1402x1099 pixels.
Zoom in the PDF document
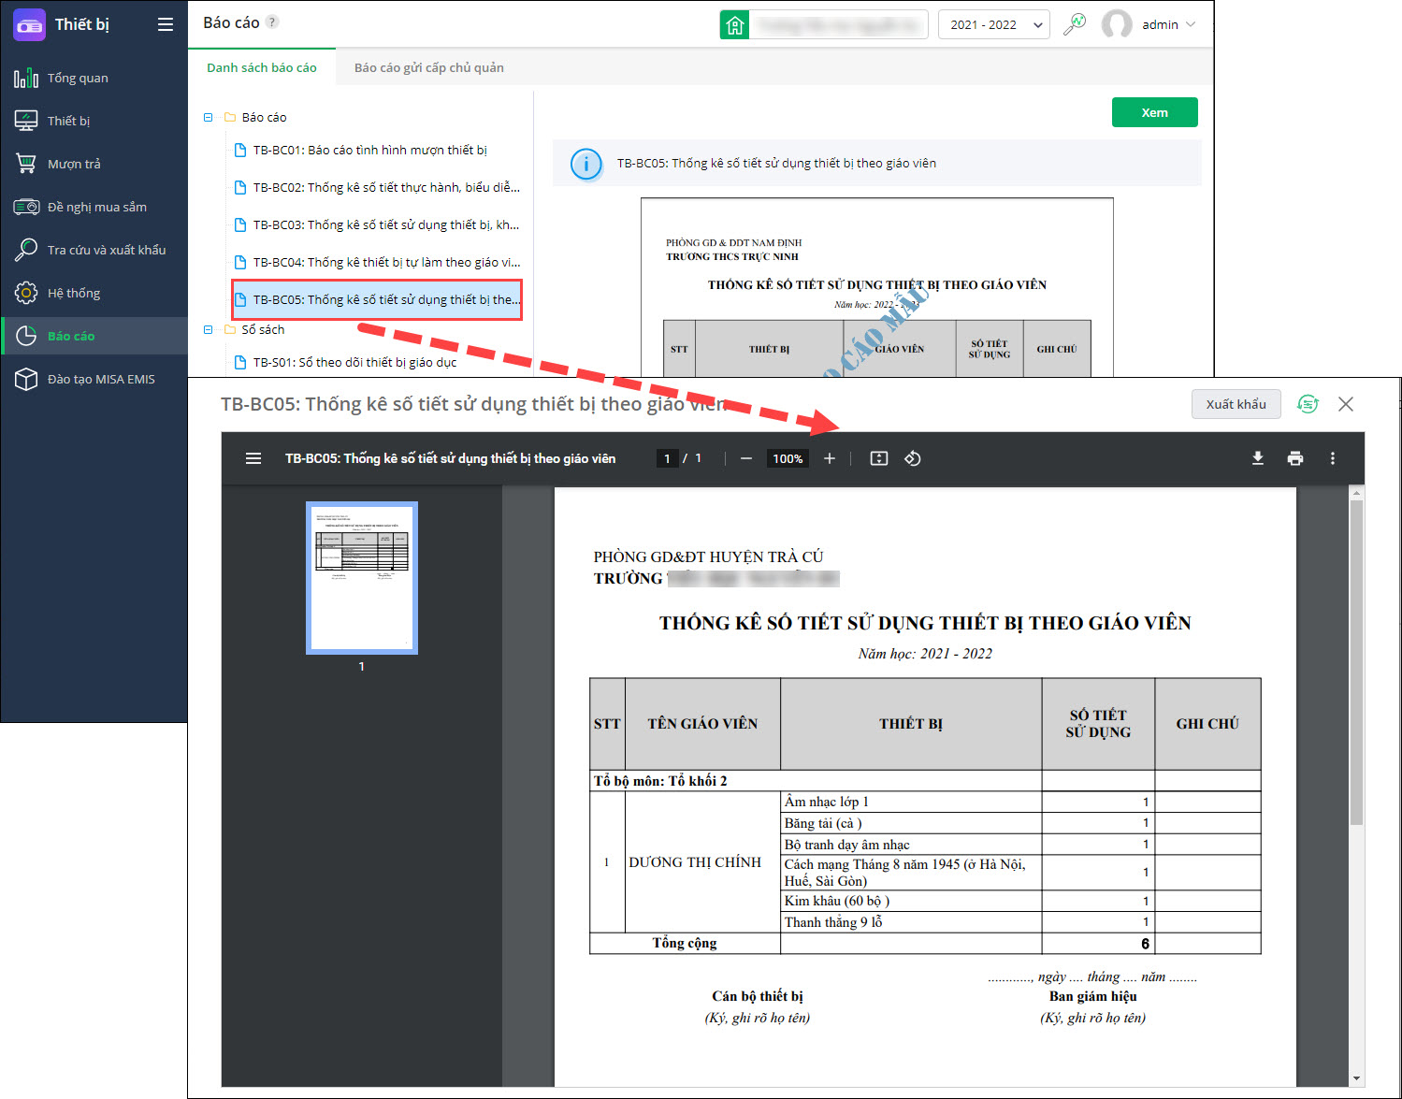click(x=829, y=458)
